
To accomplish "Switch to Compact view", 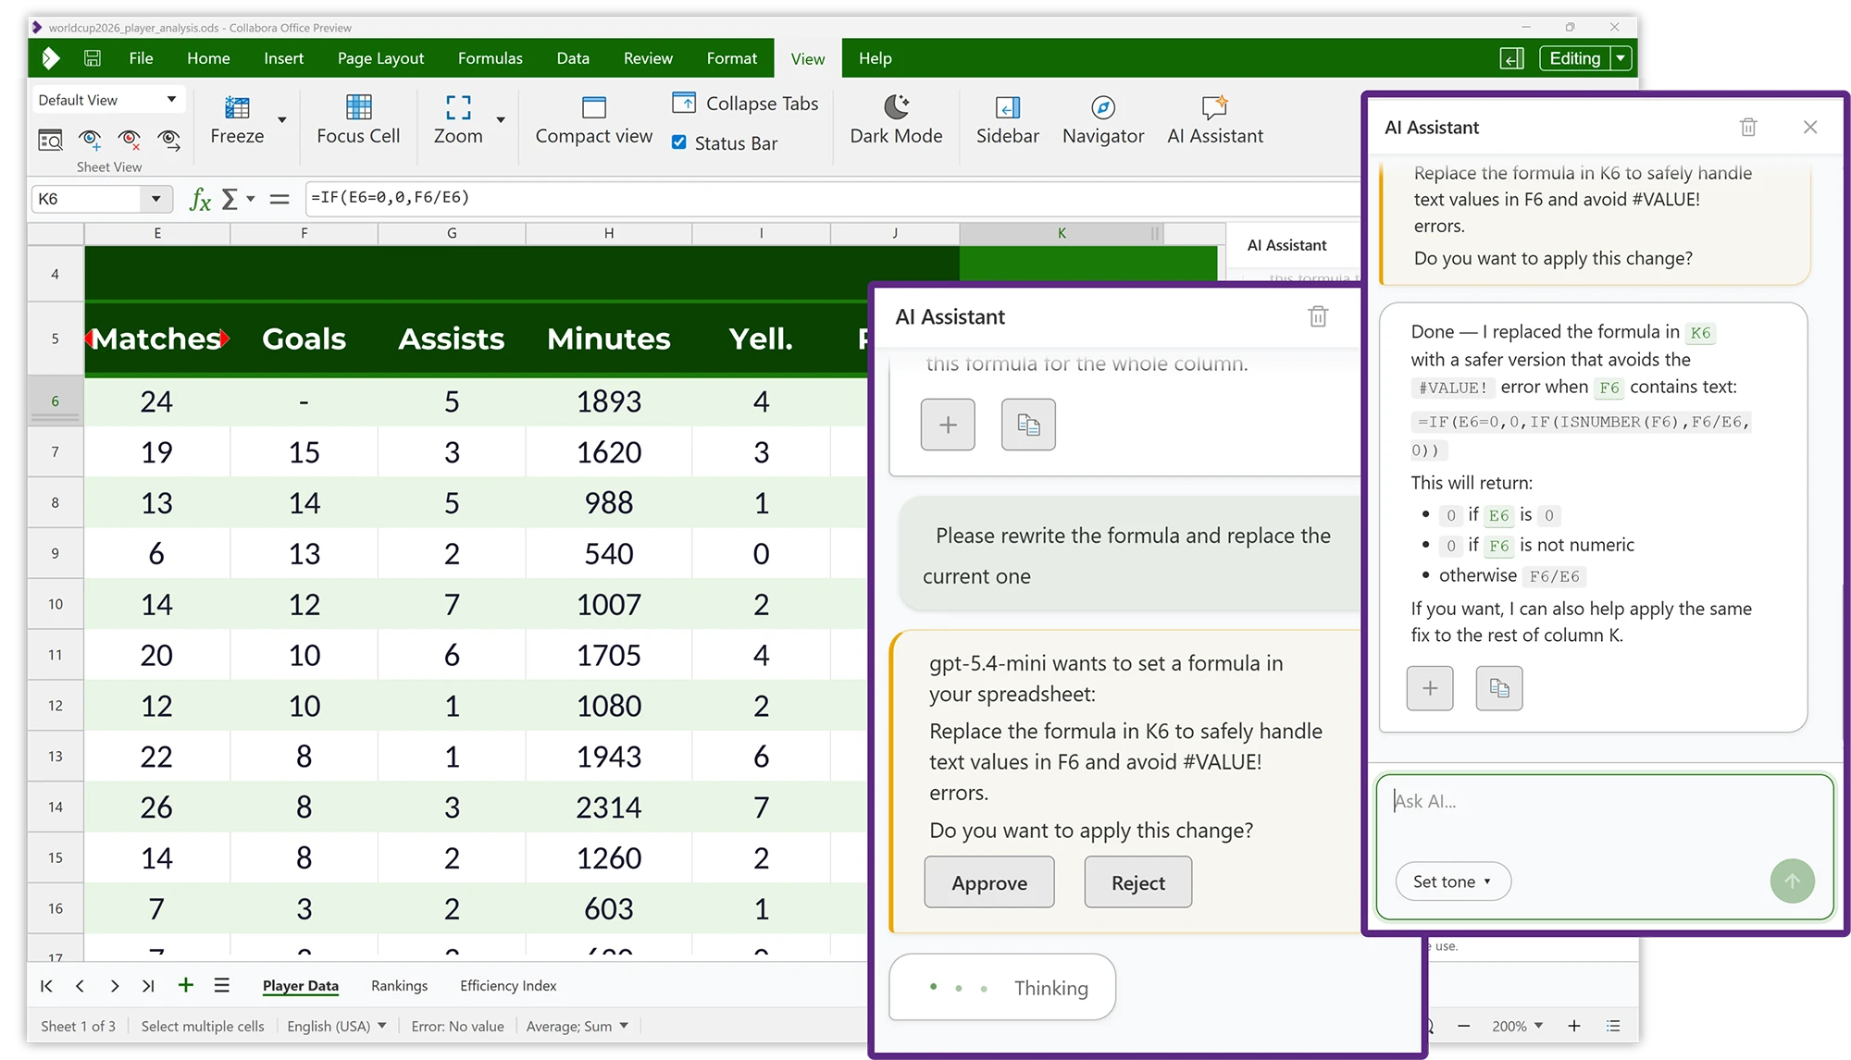I will (x=593, y=120).
